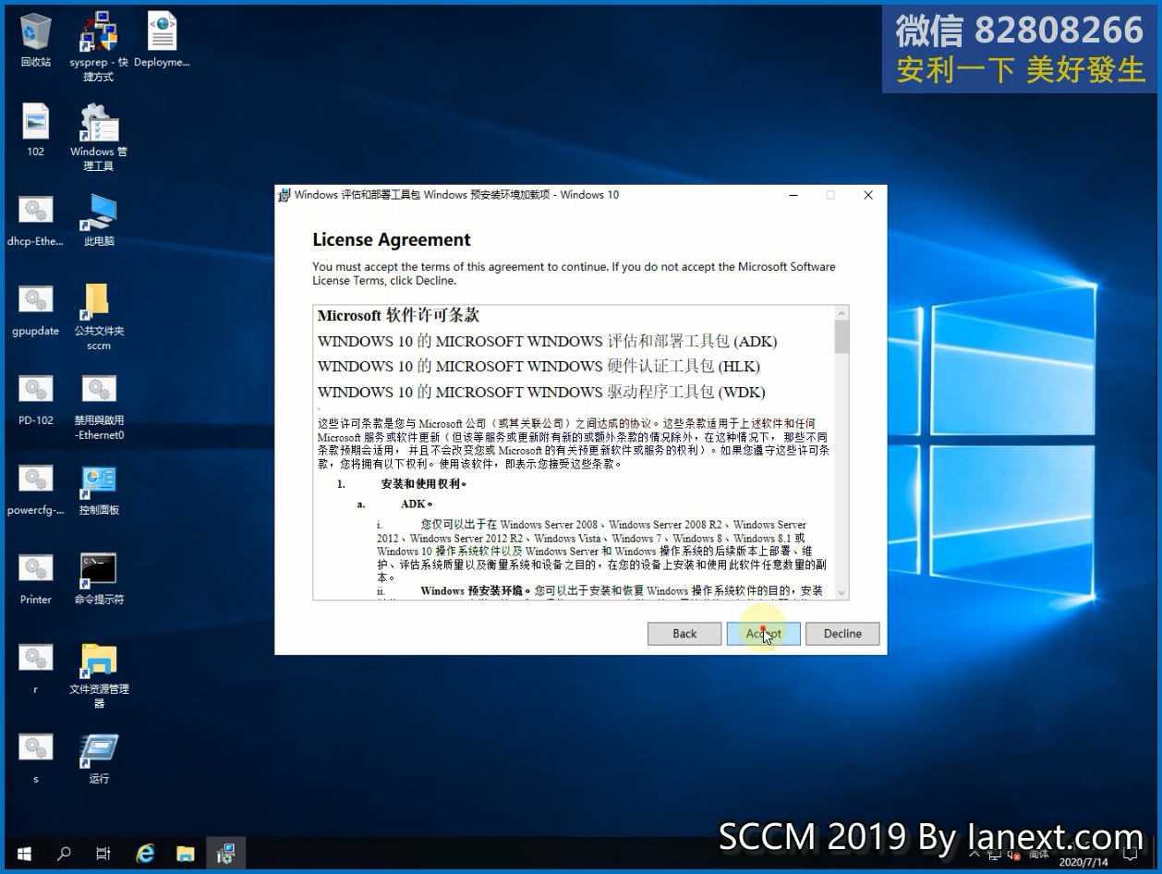Open the muted volume tray icon
The height and width of the screenshot is (874, 1162).
pos(1014,854)
